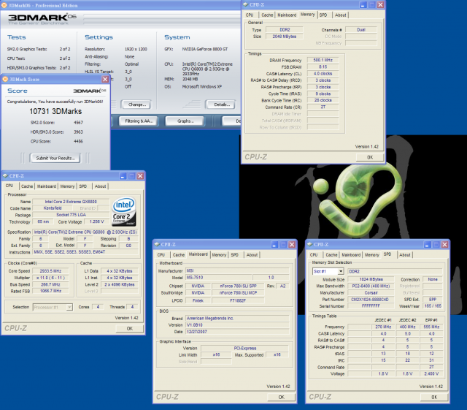Image resolution: width=467 pixels, height=410 pixels.
Task: Open SPD tab in CPU window
Action: click(83, 186)
